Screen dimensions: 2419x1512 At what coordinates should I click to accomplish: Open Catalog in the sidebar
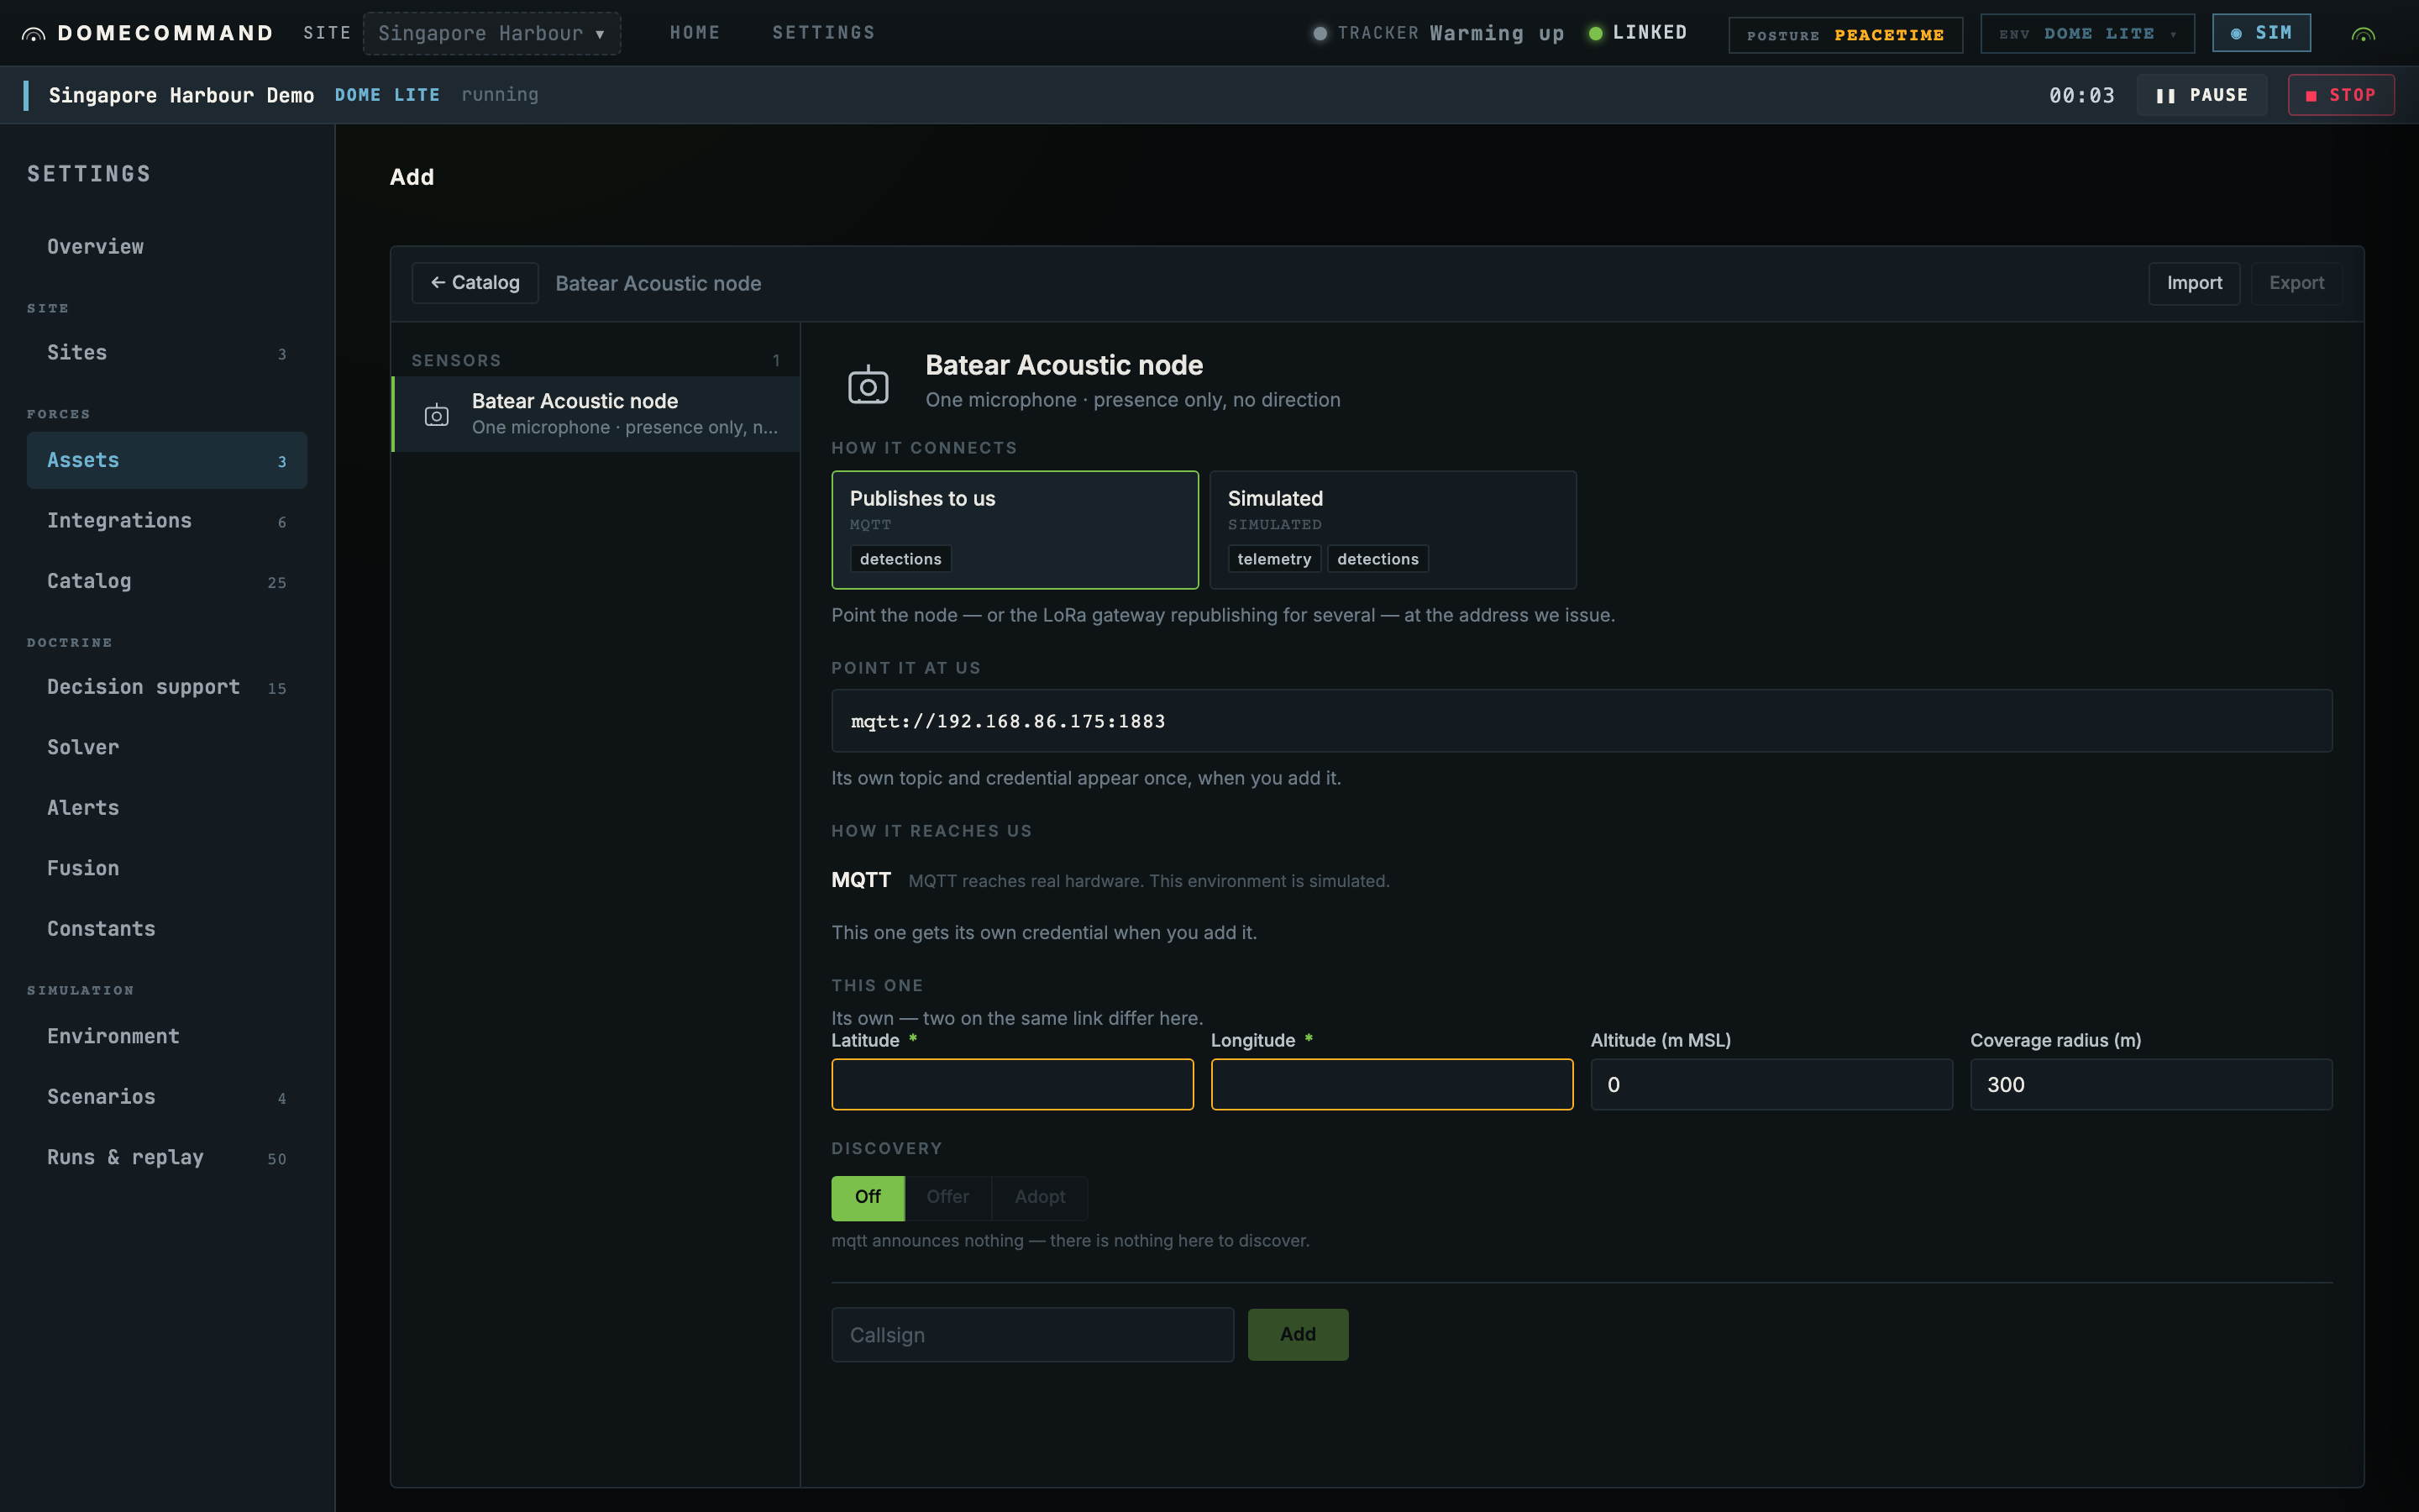tap(167, 581)
